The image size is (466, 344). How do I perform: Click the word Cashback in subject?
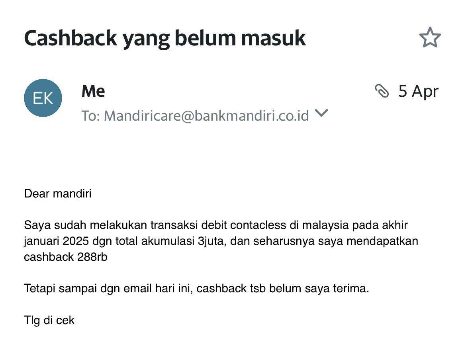coord(71,38)
